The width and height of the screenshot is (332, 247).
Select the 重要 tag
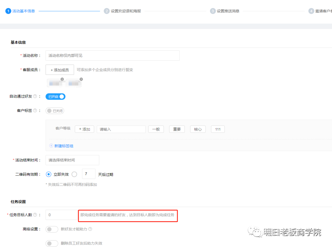tap(177, 129)
